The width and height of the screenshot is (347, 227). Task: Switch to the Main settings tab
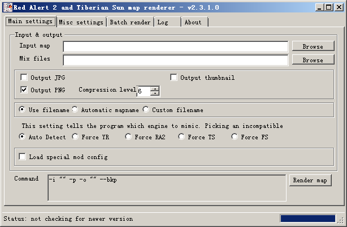(31, 22)
